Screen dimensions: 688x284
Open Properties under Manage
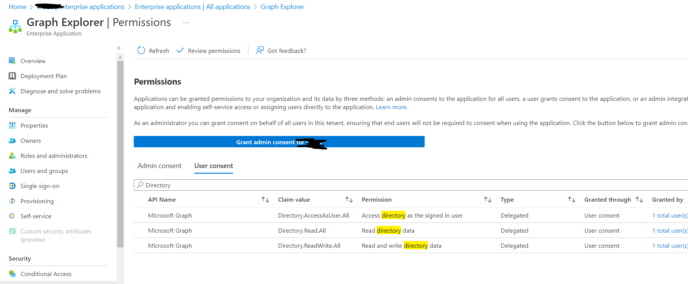(x=34, y=125)
